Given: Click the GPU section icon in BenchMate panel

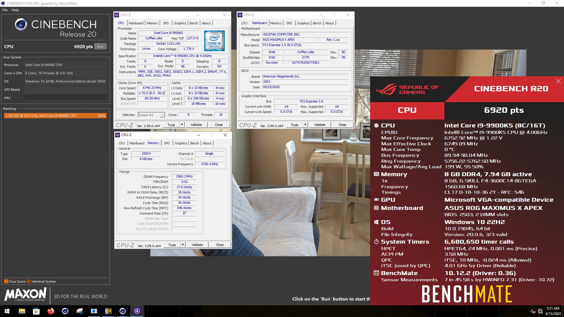Looking at the screenshot, I should pyautogui.click(x=376, y=200).
